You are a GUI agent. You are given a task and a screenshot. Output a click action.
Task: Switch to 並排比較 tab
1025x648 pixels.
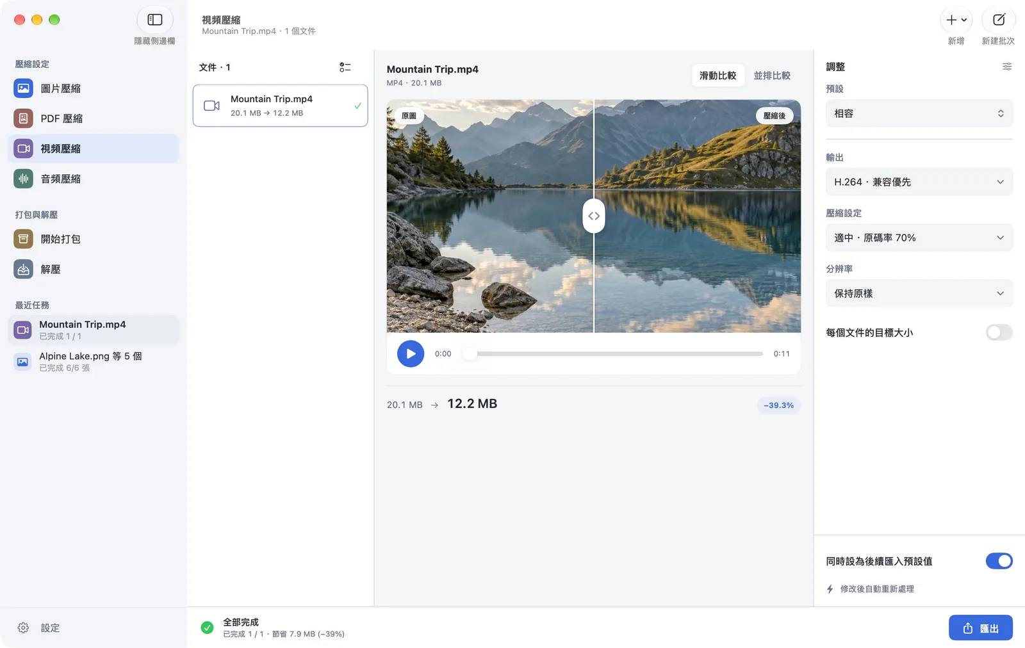(x=772, y=76)
